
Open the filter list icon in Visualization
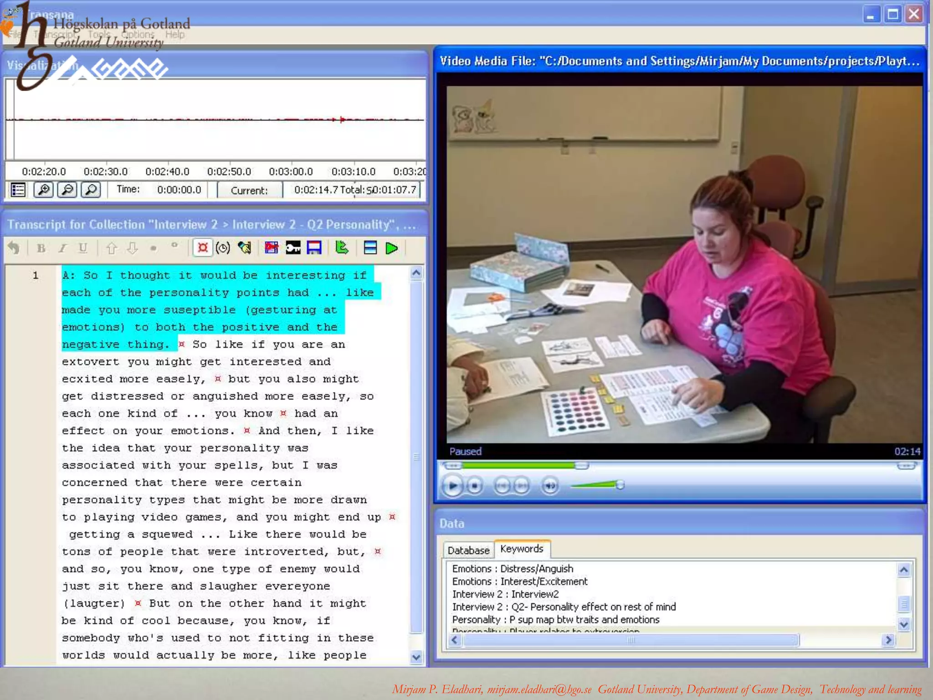point(18,190)
